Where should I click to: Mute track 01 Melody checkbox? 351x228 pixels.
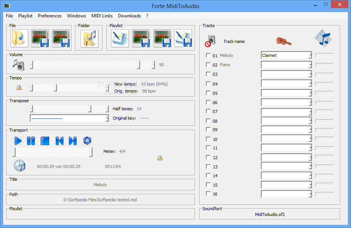[x=208, y=55]
